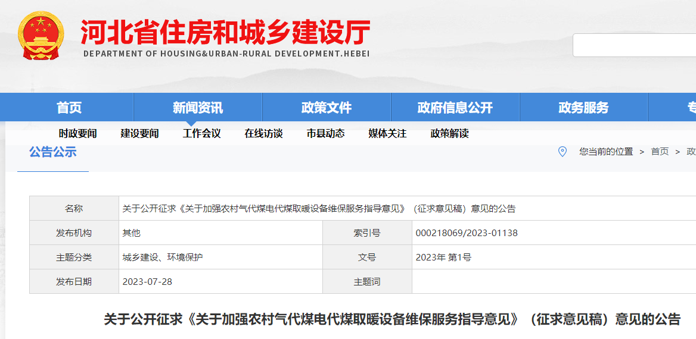Open the 政务服务 navigation menu
Screen dimensions: 696x339
pos(583,108)
